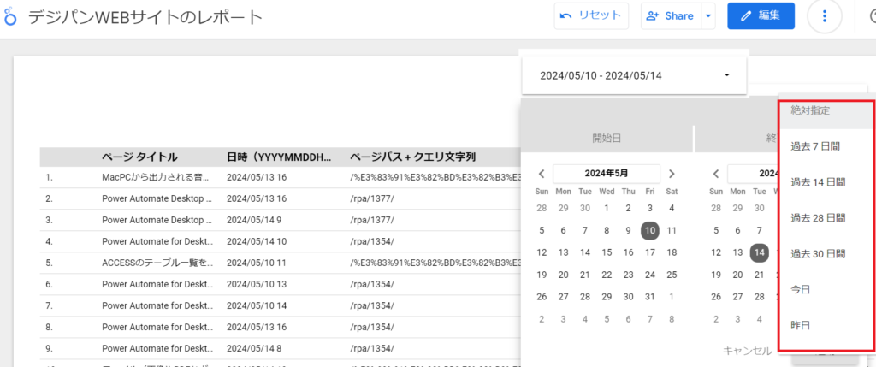
Task: Select May 10 in start calendar
Action: point(650,230)
